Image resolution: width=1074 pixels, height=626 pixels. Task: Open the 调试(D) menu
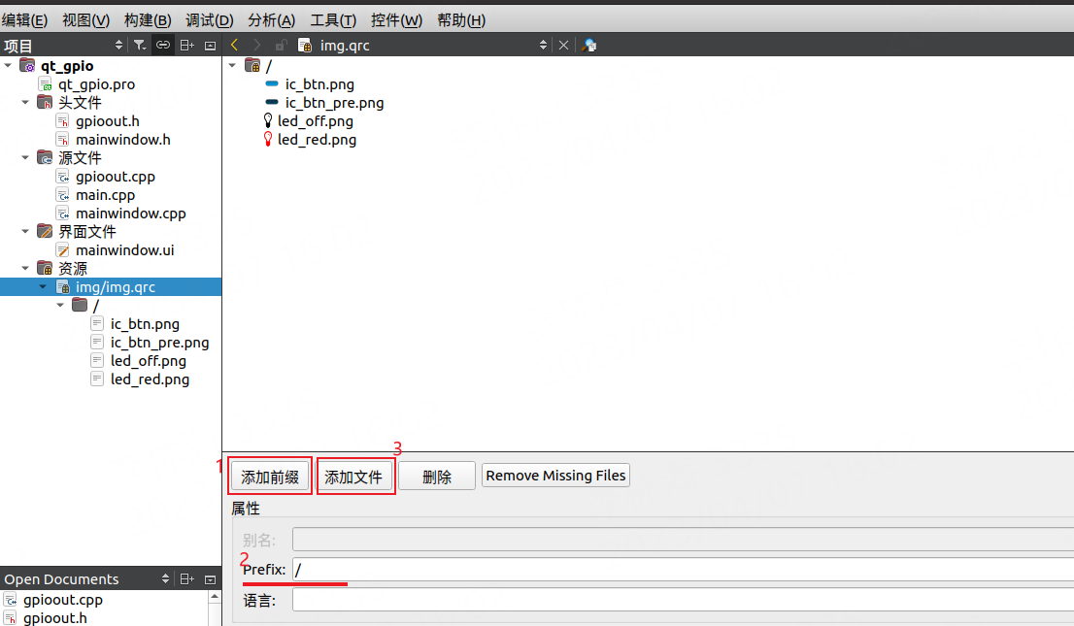(210, 20)
